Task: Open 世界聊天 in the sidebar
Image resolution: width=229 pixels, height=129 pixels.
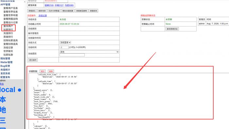Action: coord(8,51)
